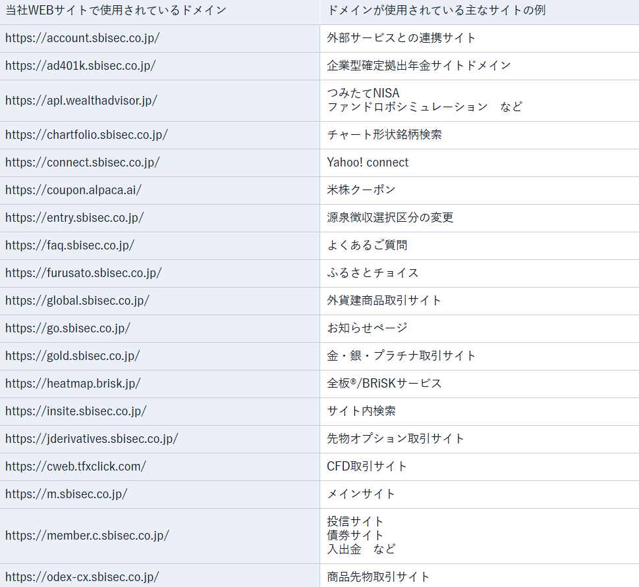Click the つみたてNISA line

click(363, 93)
